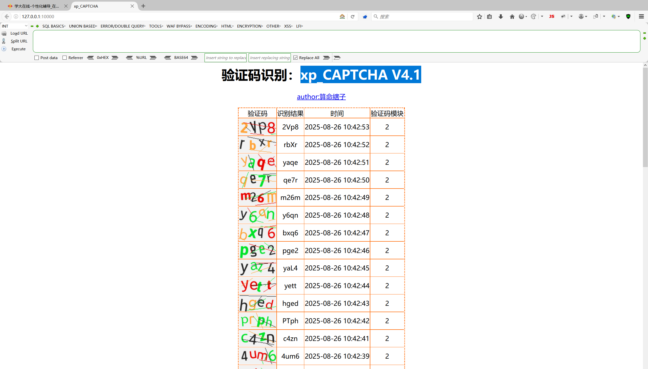Viewport: 648px width, 369px height.
Task: Click the Load URL button
Action: point(19,33)
